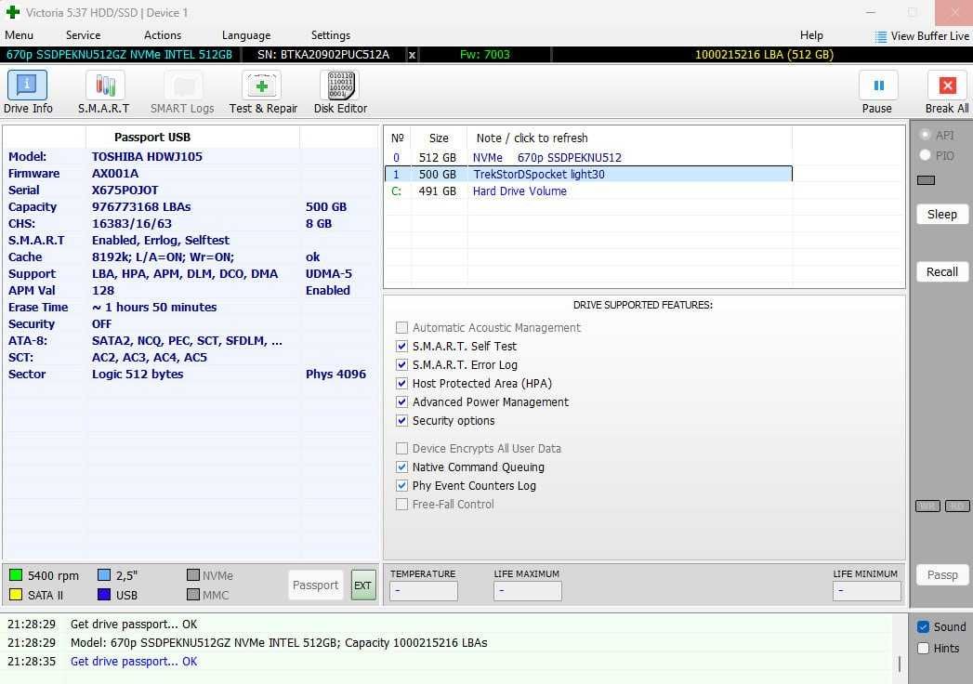Click the Break All red icon
The image size is (973, 684).
pyautogui.click(x=947, y=85)
